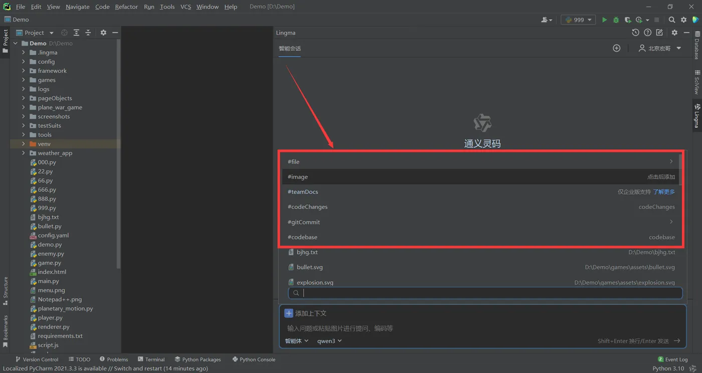Viewport: 702px width, 373px height.
Task: Open Lingma panel settings gear
Action: tap(674, 33)
